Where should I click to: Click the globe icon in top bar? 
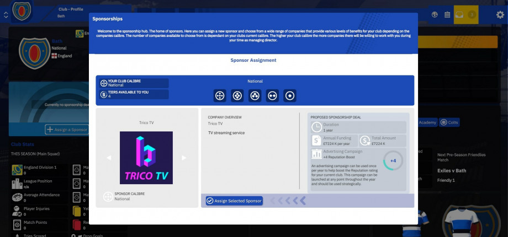tap(435, 15)
